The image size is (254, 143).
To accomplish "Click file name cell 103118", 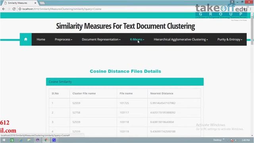I will tap(124, 122).
